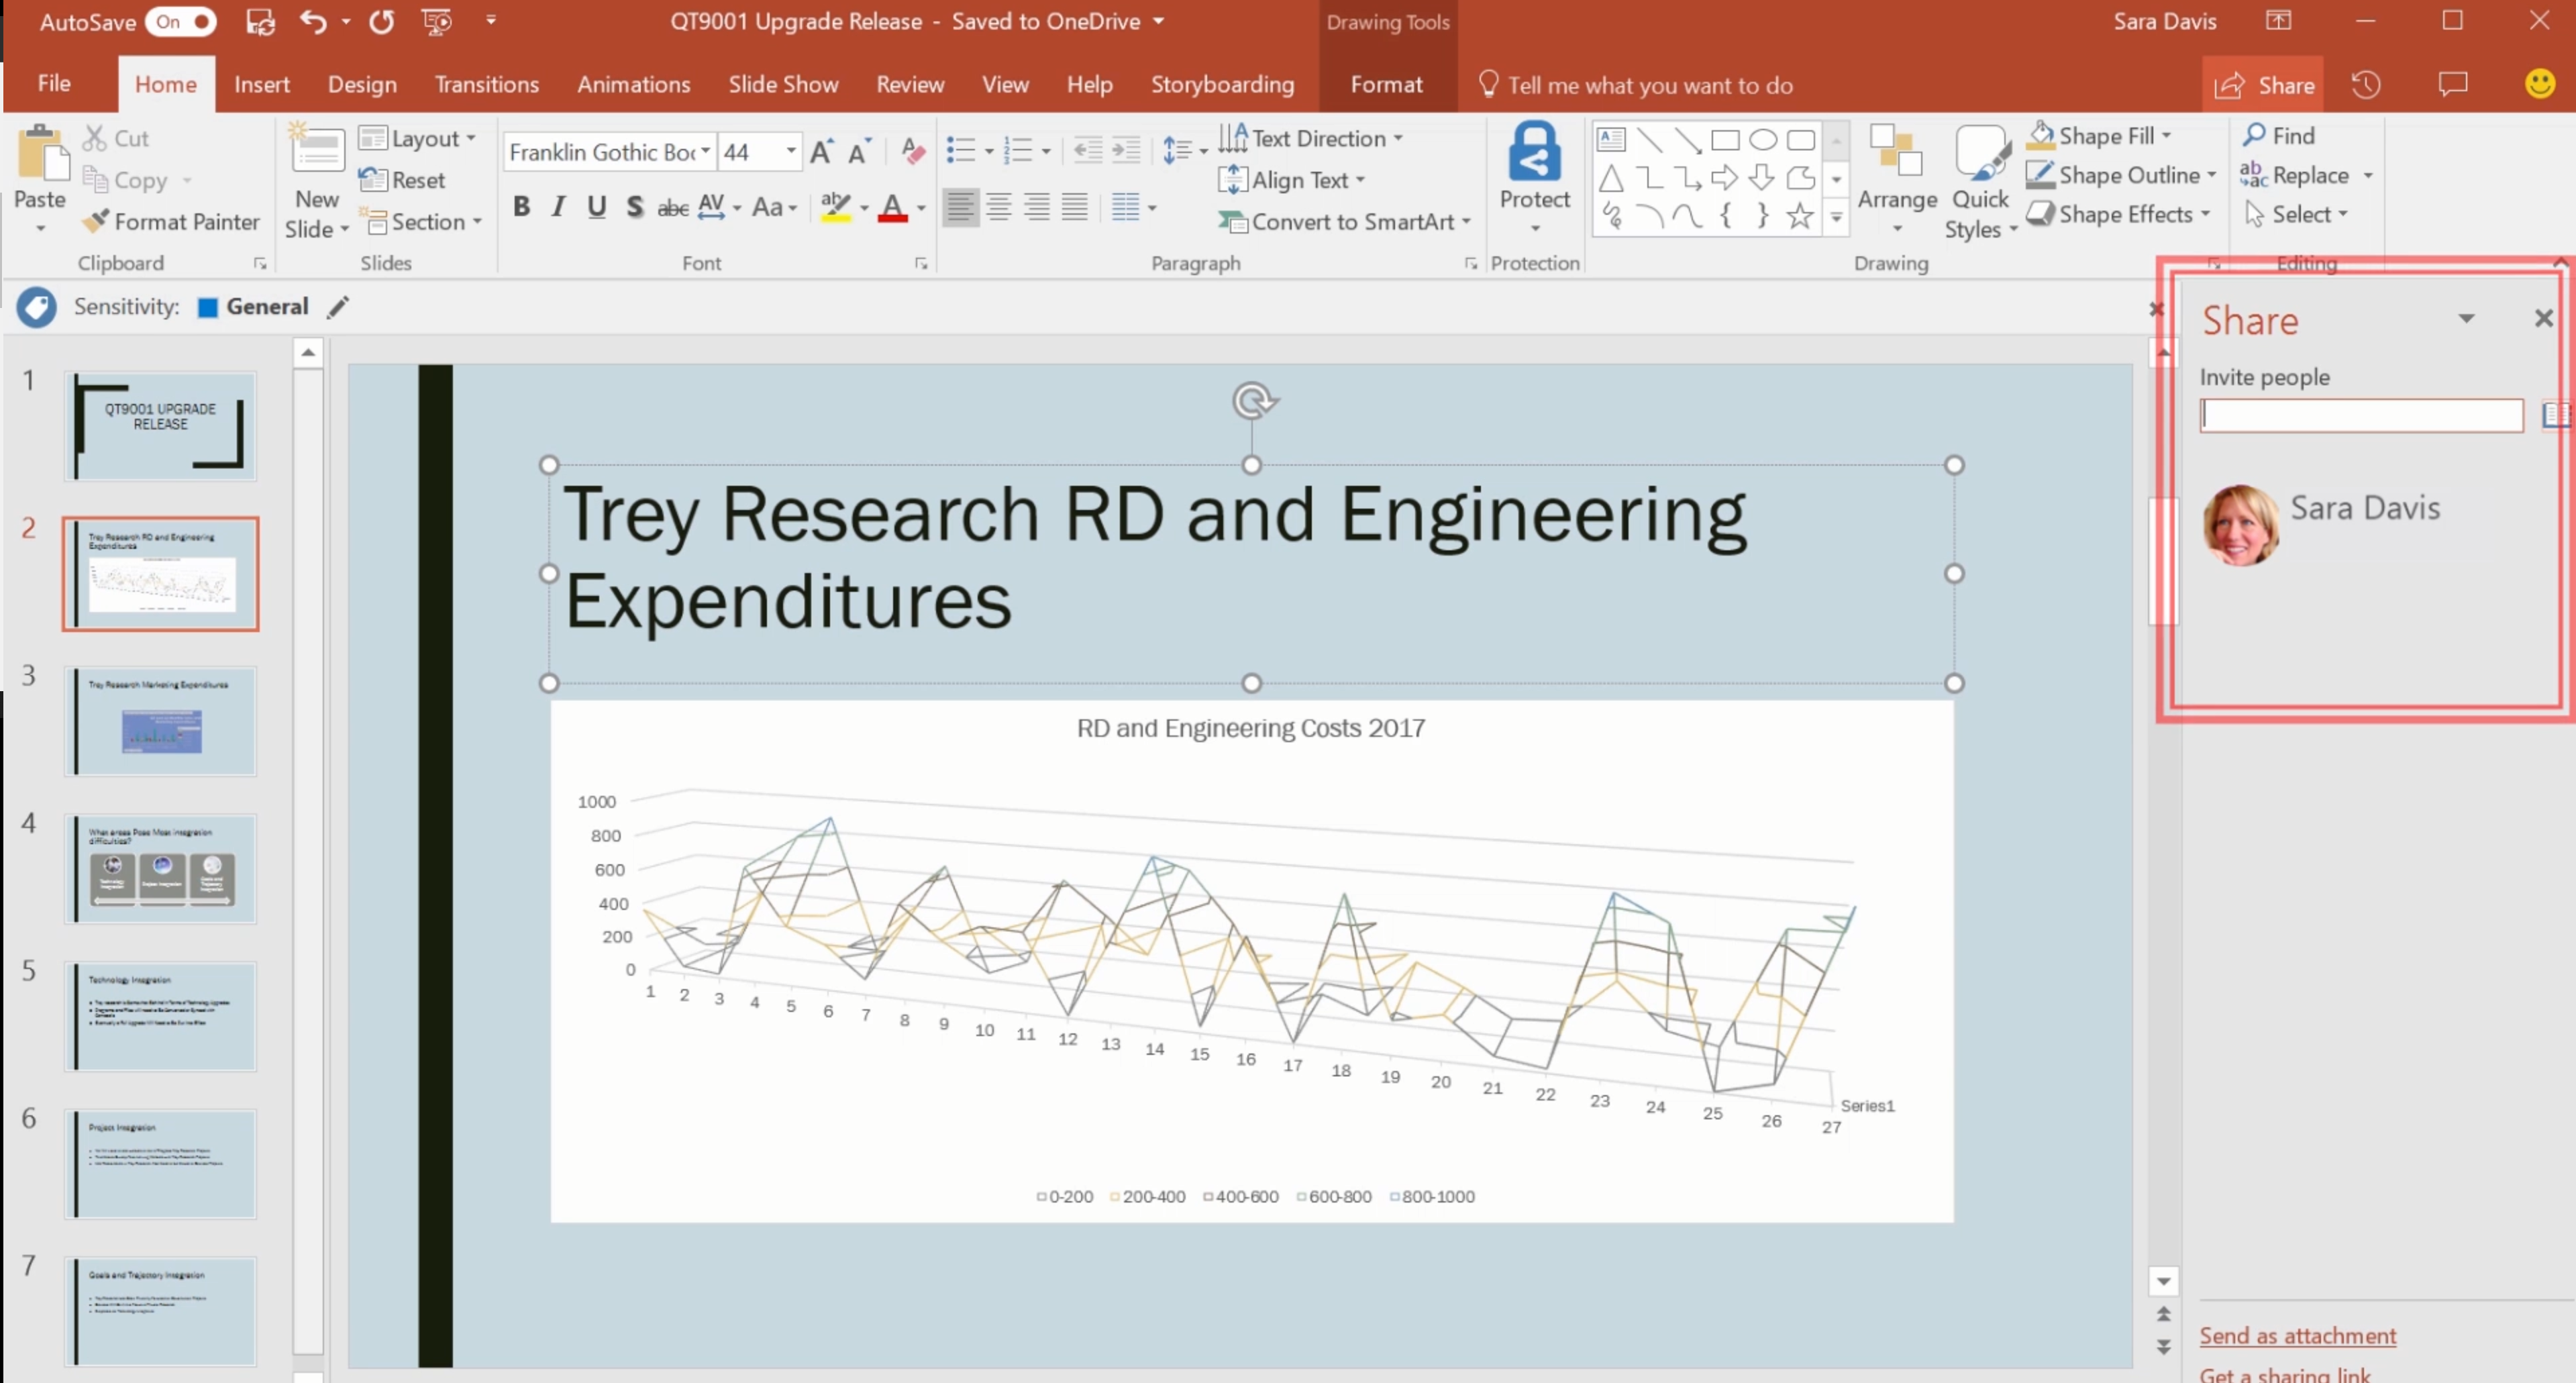Screen dimensions: 2576x1383
Task: Click the Clear All Formatting icon
Action: click(x=912, y=151)
